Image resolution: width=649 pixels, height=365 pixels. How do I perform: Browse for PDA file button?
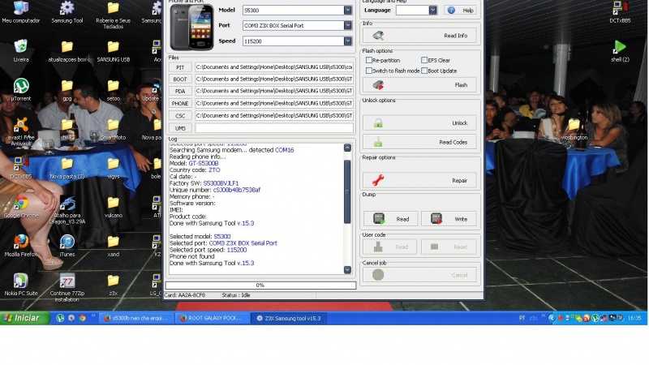pos(180,91)
